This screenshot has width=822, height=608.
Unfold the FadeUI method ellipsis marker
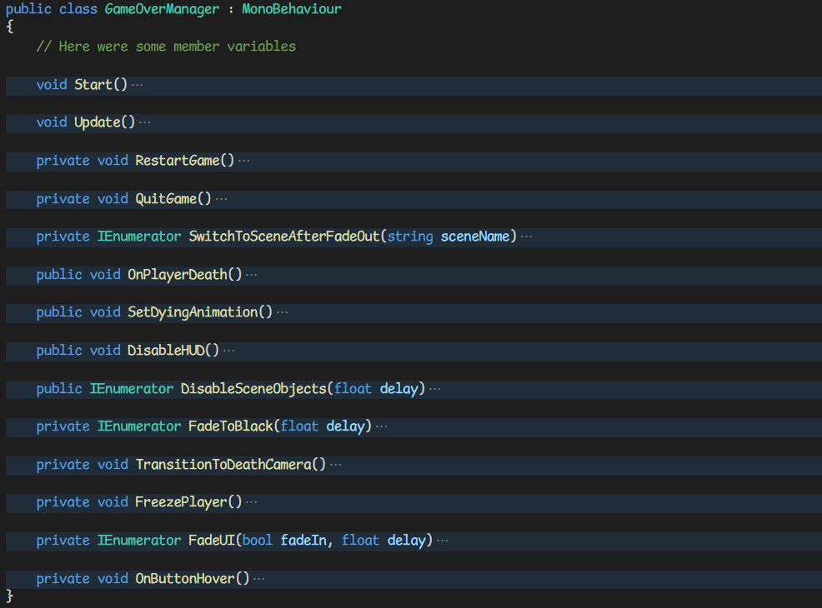(443, 541)
